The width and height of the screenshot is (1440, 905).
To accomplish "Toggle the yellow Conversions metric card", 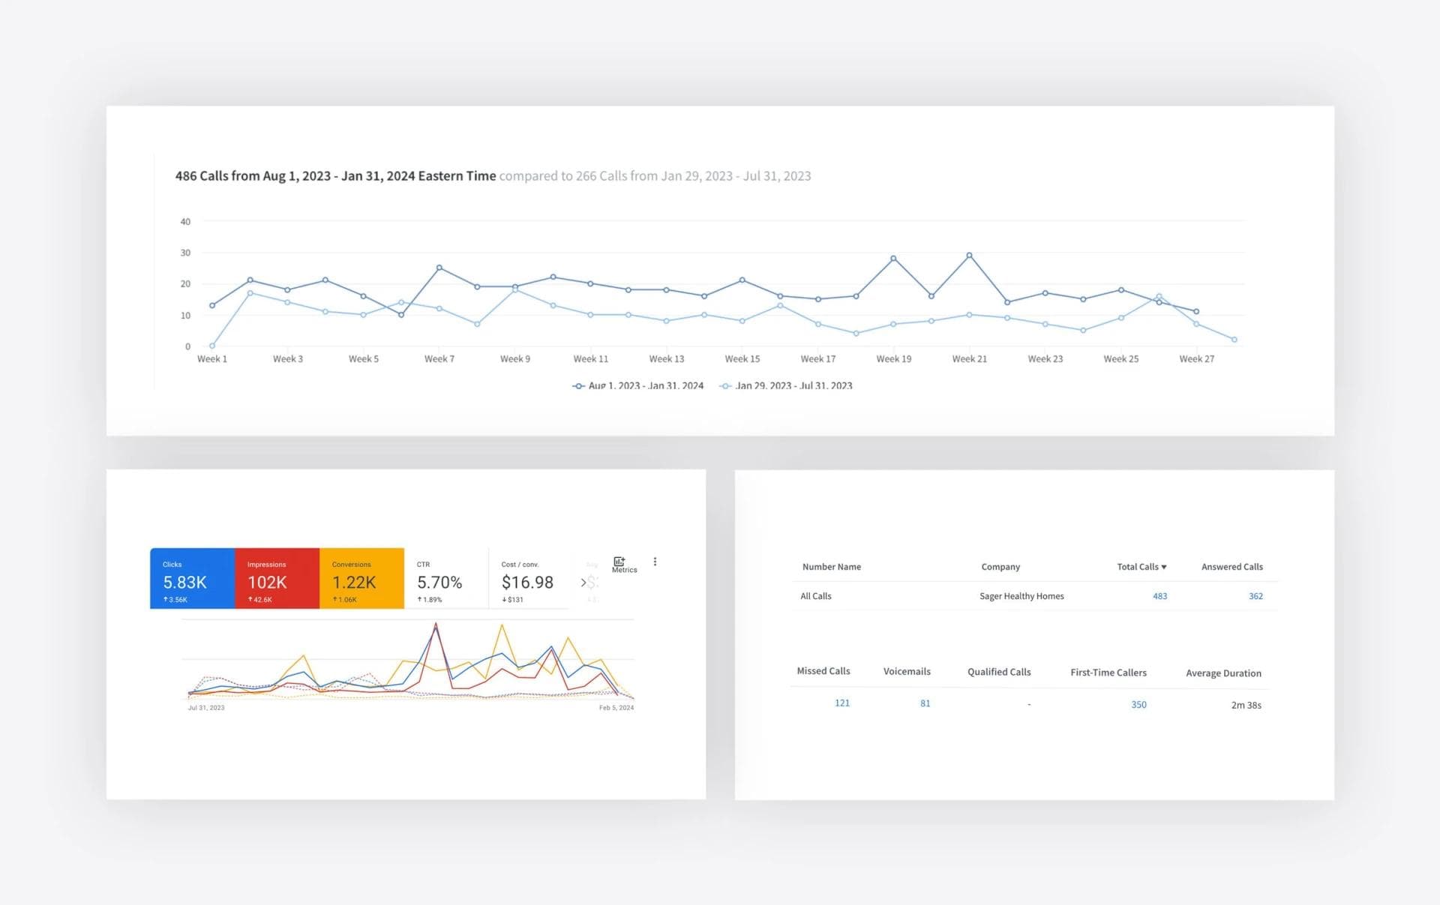I will tap(361, 578).
